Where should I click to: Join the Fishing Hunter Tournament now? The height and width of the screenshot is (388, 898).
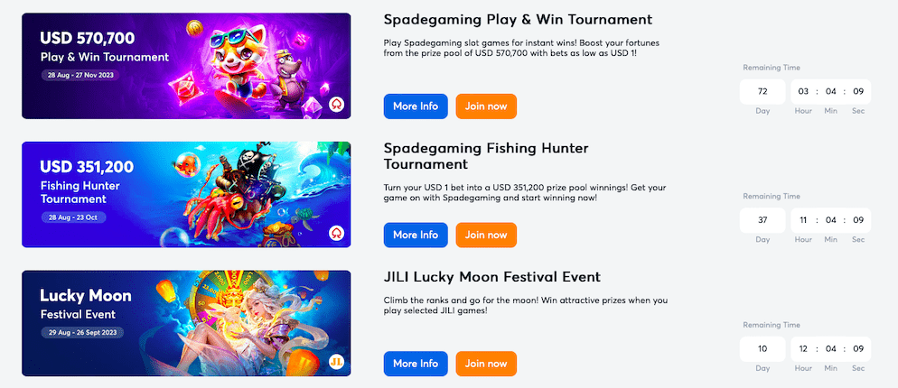(x=486, y=236)
